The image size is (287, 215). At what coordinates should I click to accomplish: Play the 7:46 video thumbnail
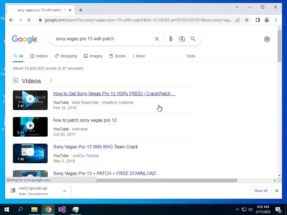point(30,153)
